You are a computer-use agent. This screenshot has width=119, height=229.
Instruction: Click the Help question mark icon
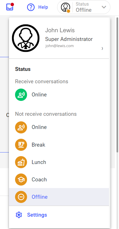click(31, 7)
